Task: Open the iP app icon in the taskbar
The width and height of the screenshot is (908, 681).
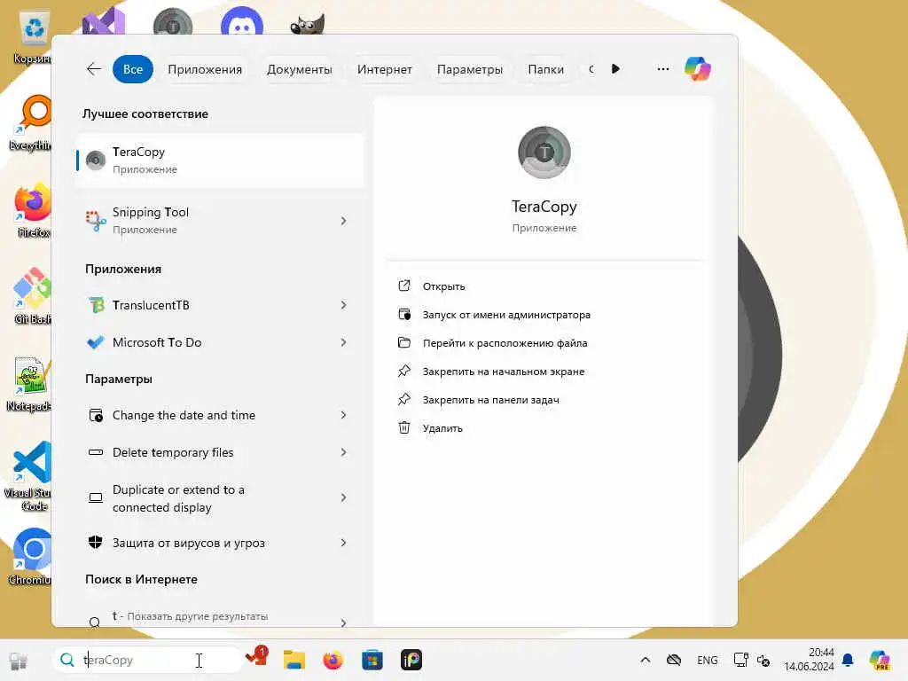Action: (411, 660)
